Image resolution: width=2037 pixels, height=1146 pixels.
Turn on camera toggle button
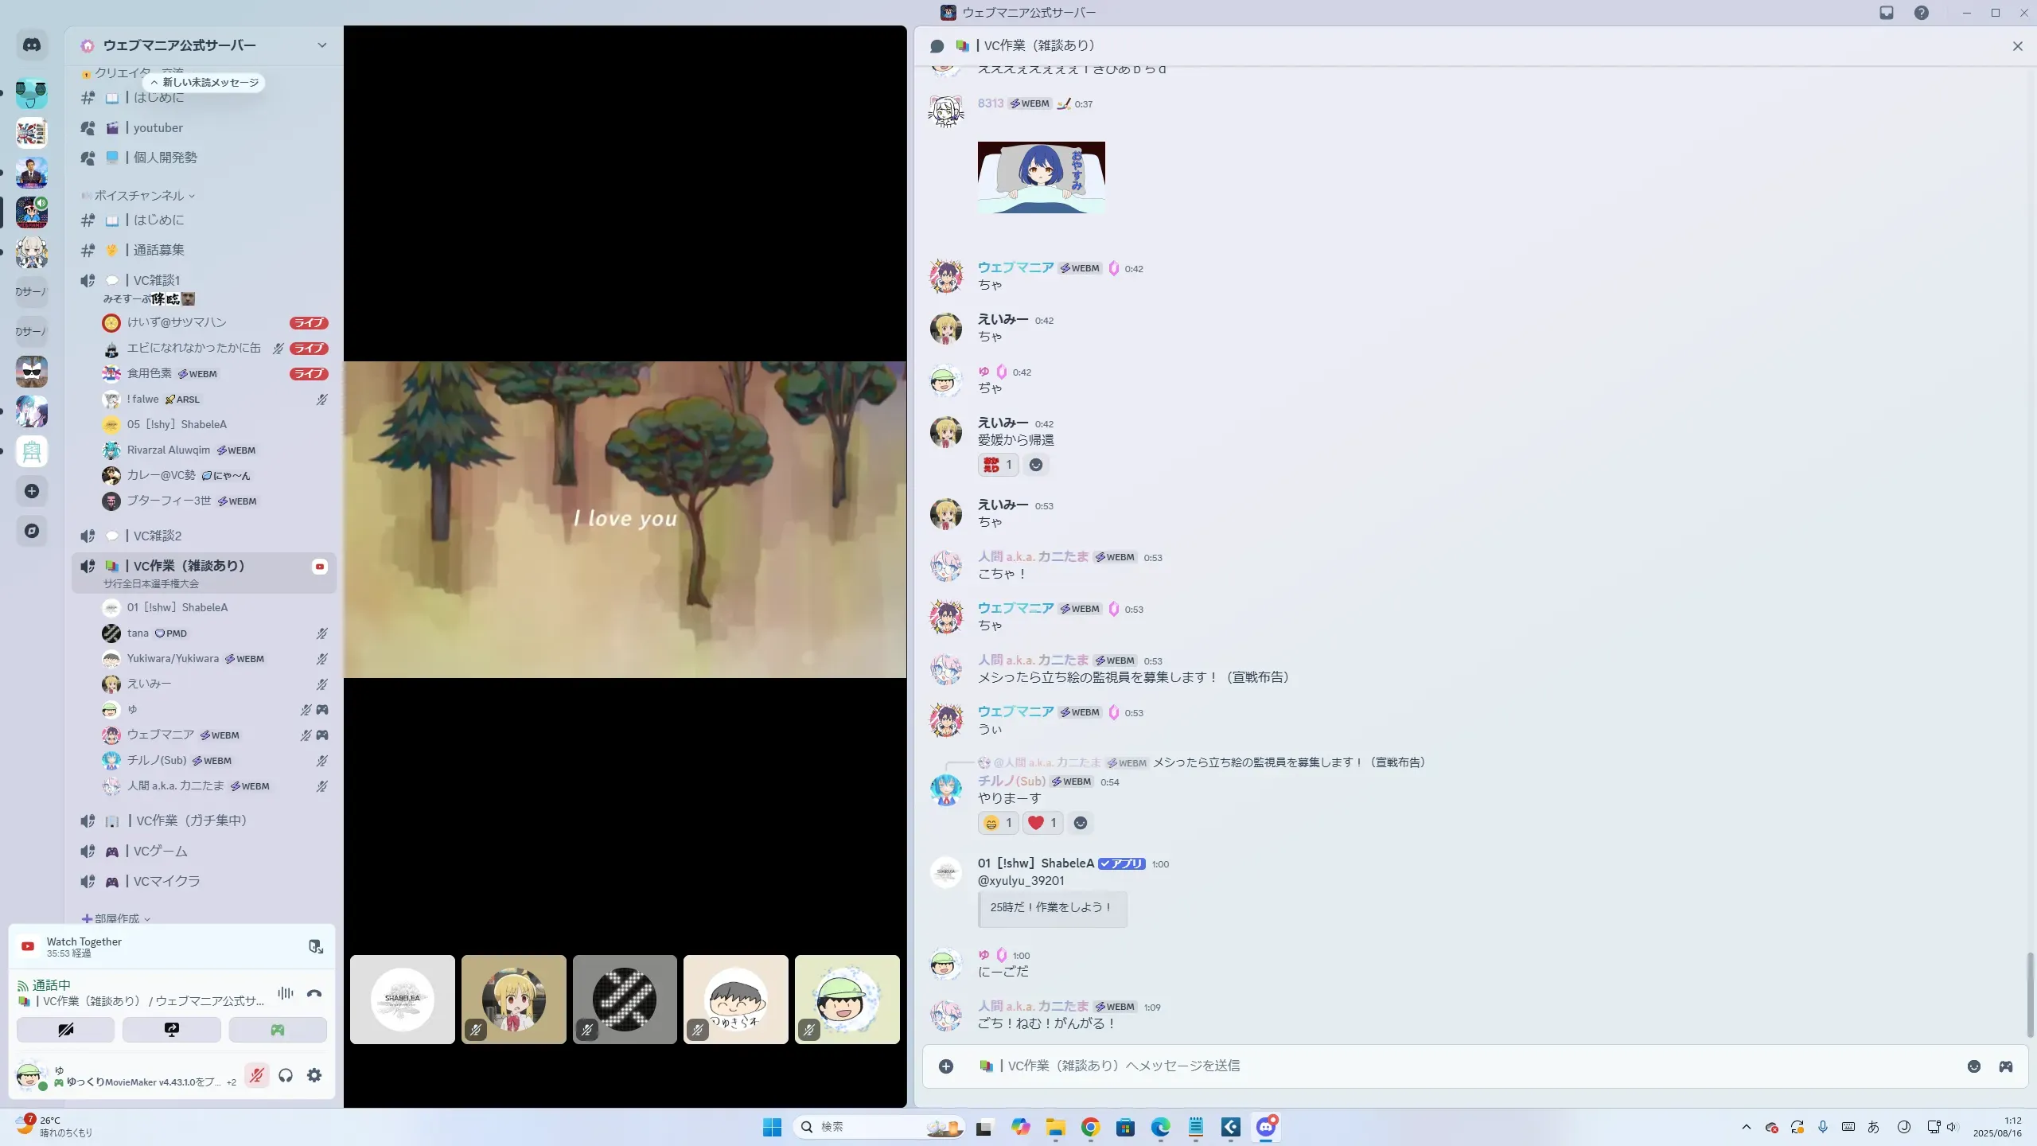pyautogui.click(x=65, y=1030)
